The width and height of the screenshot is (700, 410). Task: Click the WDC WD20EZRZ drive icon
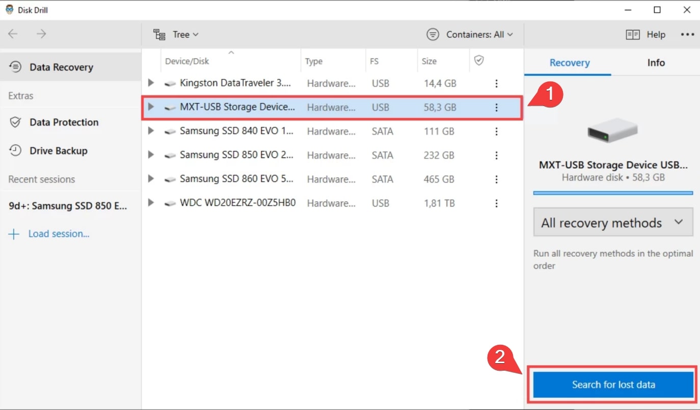tap(170, 203)
